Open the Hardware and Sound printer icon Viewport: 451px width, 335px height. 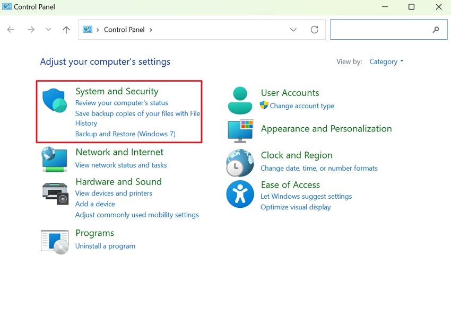[x=55, y=193]
